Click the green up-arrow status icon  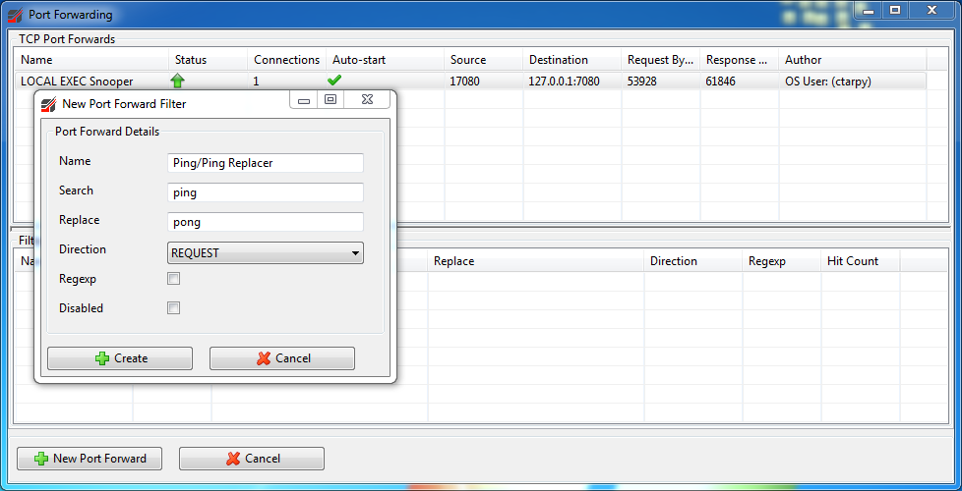[177, 82]
